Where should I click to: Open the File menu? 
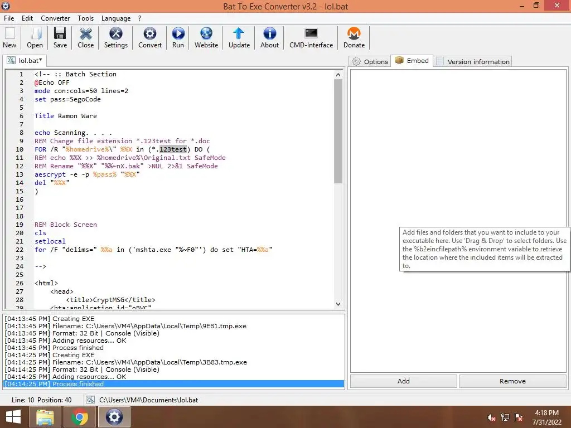(9, 18)
